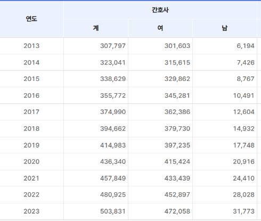Click the male value 31,773

tap(243, 211)
